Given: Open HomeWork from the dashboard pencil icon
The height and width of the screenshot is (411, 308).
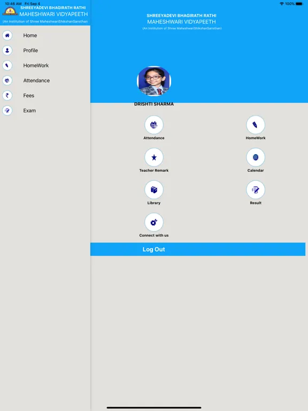Looking at the screenshot, I should (x=256, y=125).
